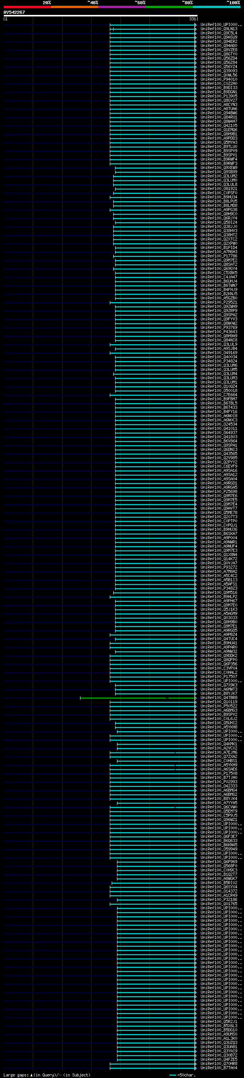Click the UniRef100_Q9SB99 label
Image resolution: width=244 pixels, height=1078 pixels.
219,172
